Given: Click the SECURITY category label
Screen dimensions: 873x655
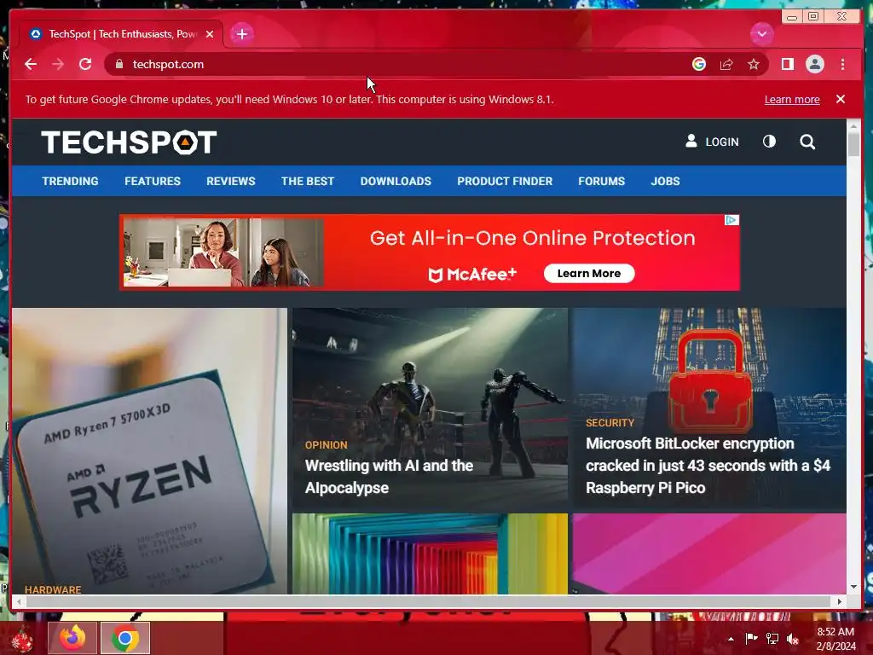Looking at the screenshot, I should (x=610, y=423).
